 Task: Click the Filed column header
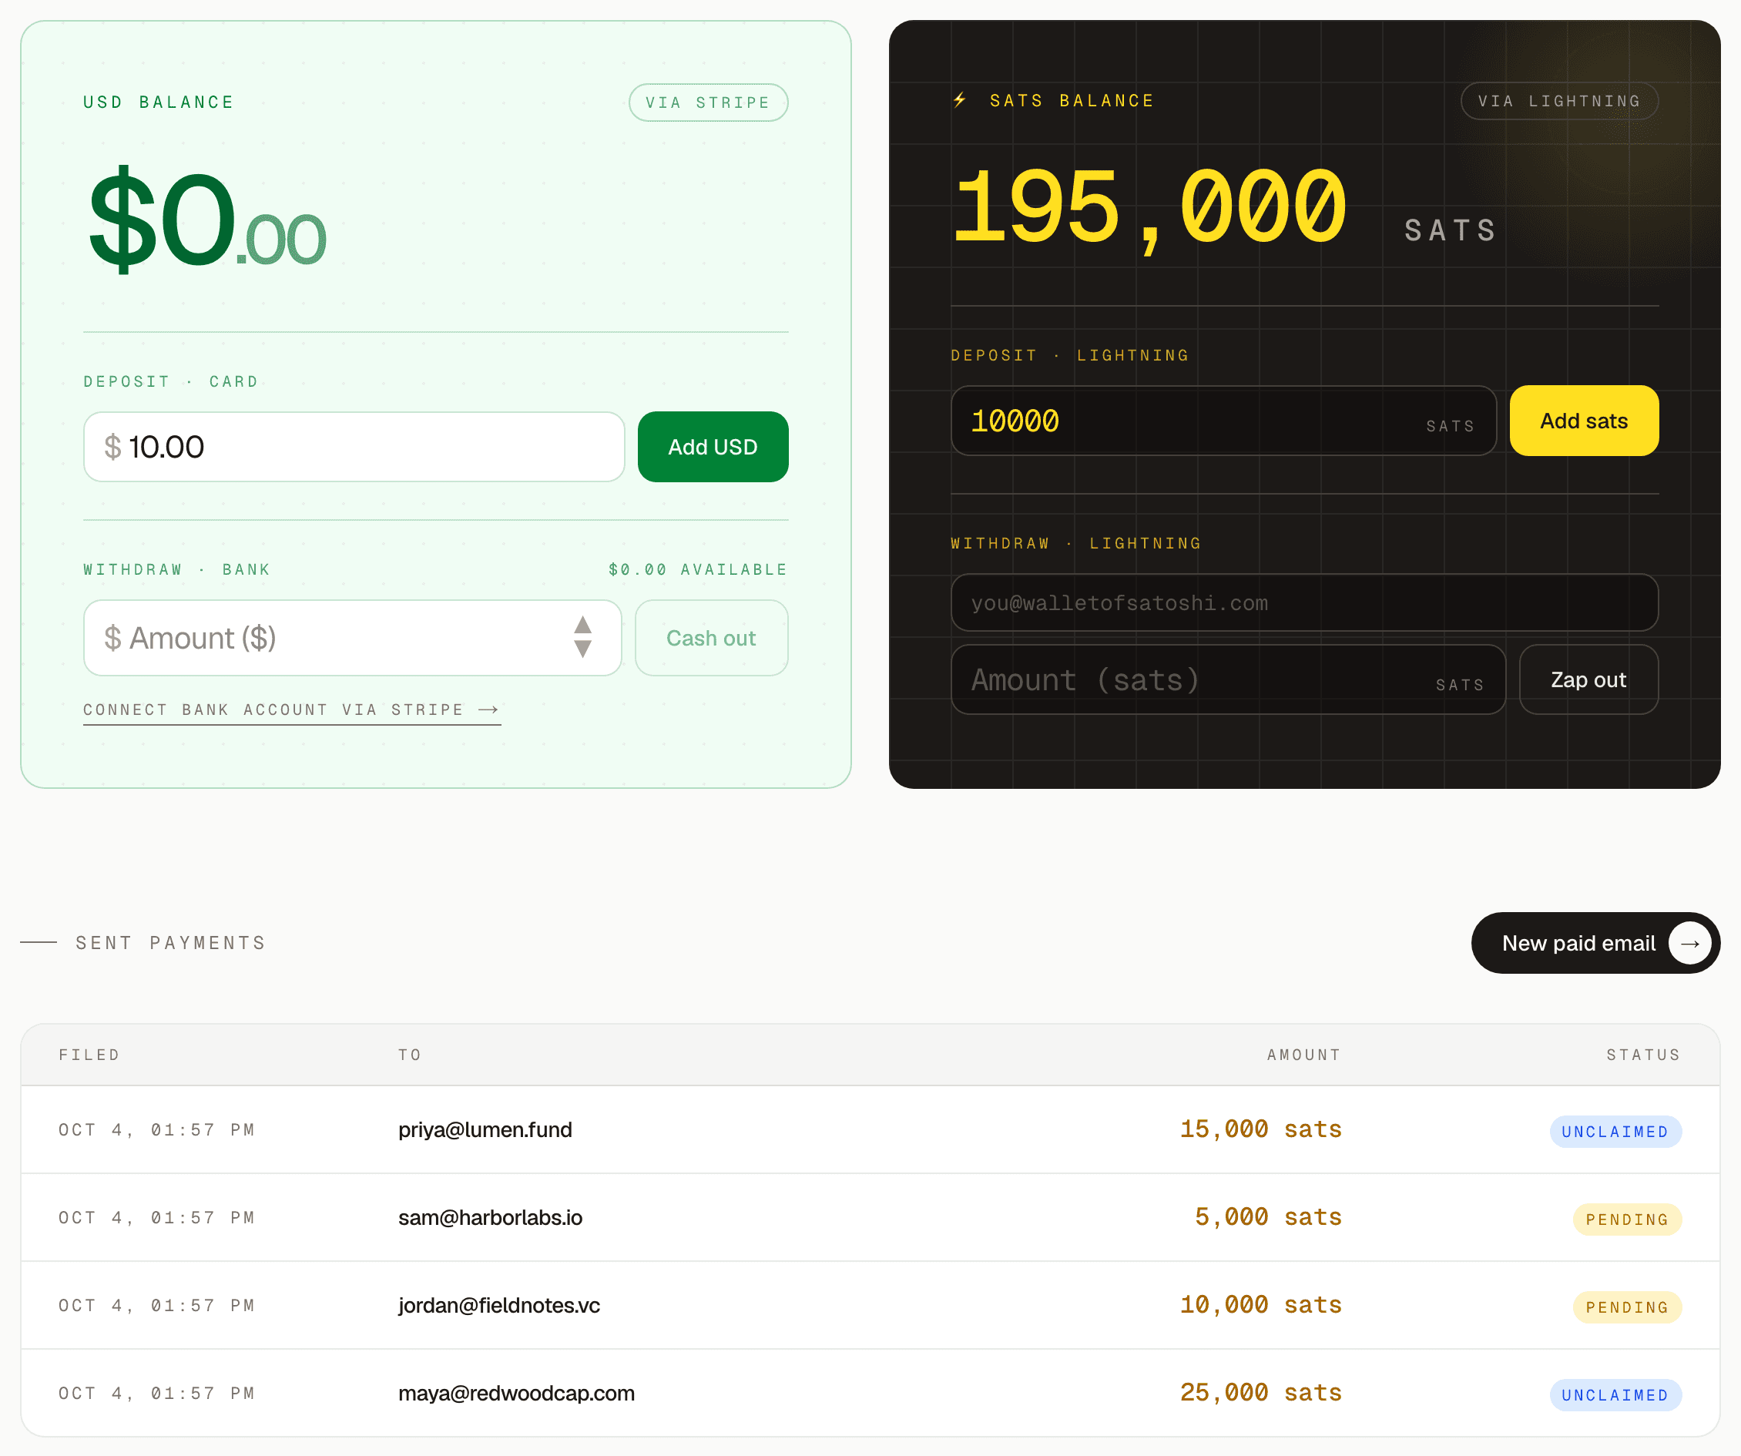pyautogui.click(x=89, y=1055)
